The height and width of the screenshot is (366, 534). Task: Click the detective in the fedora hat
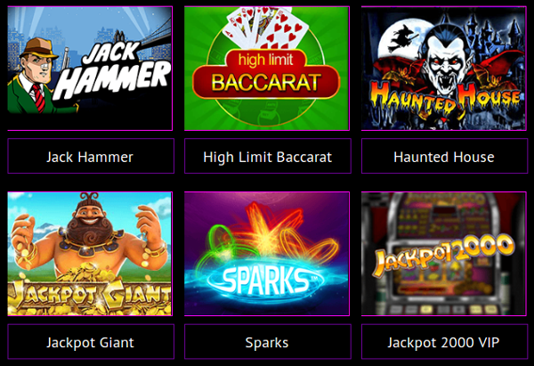[37, 77]
